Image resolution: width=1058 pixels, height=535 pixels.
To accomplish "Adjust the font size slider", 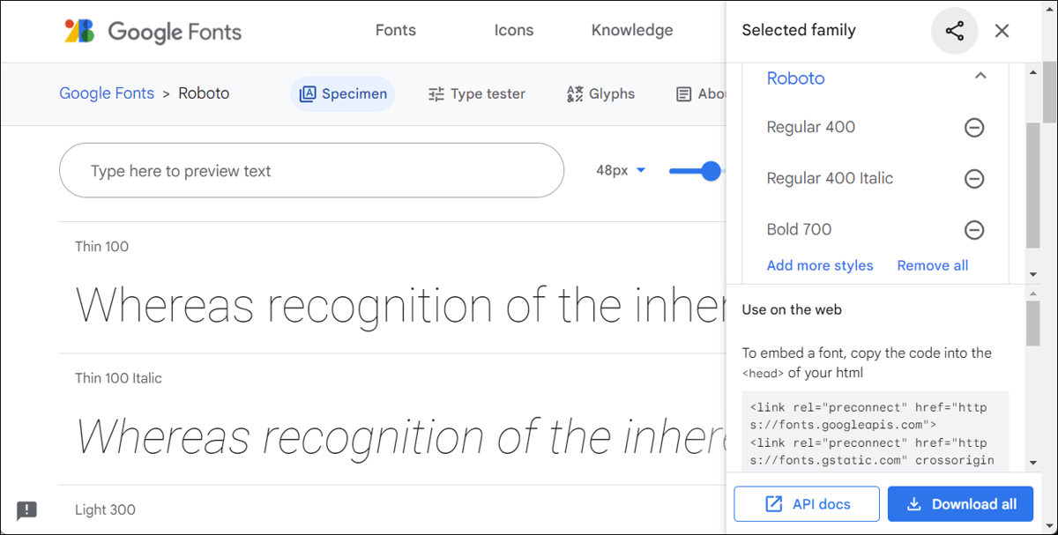I will point(711,170).
